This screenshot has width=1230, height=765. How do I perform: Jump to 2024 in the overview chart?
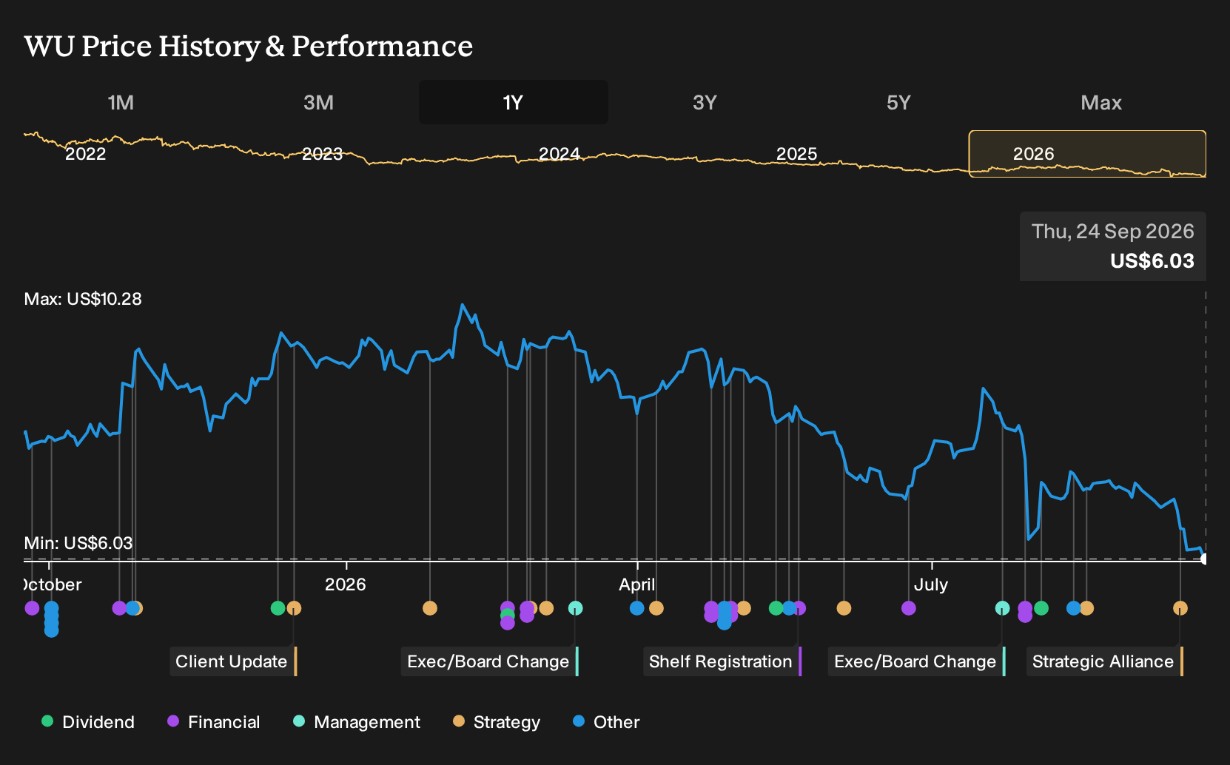559,154
